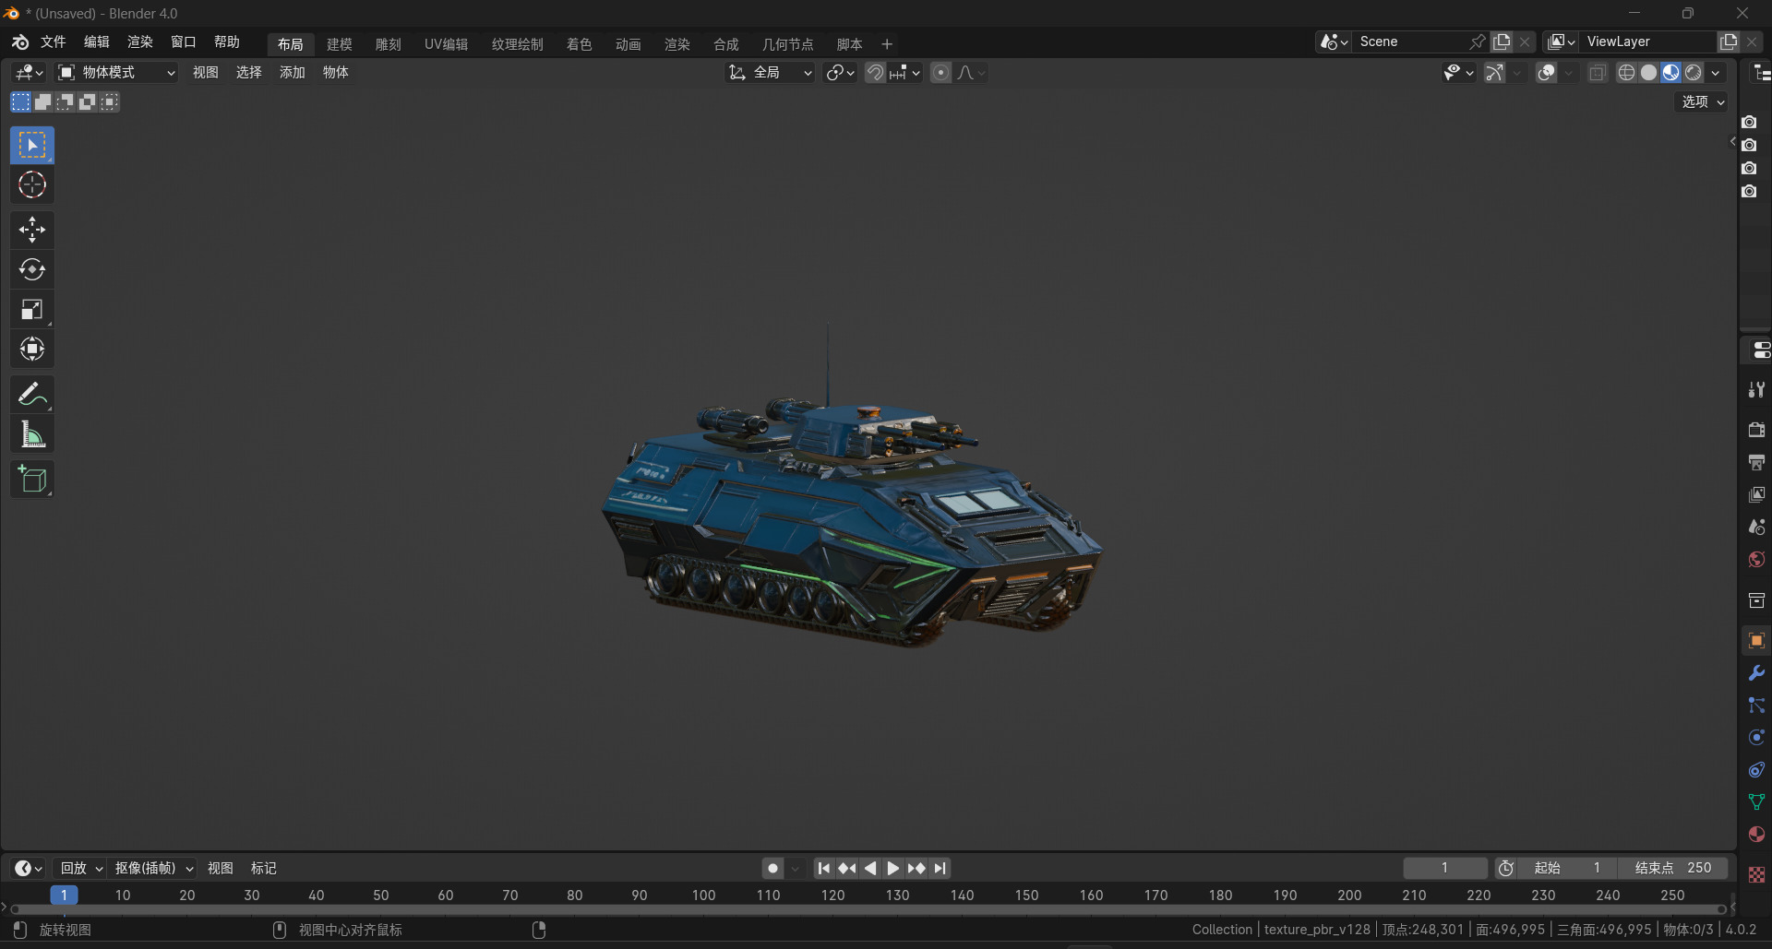Open the Scene properties tab
1772x949 pixels.
(x=1756, y=527)
